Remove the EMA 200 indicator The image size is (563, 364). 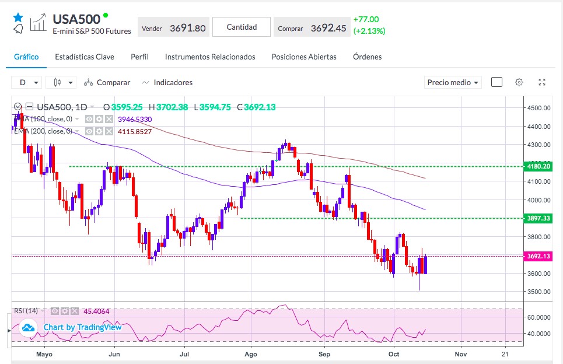click(x=109, y=131)
